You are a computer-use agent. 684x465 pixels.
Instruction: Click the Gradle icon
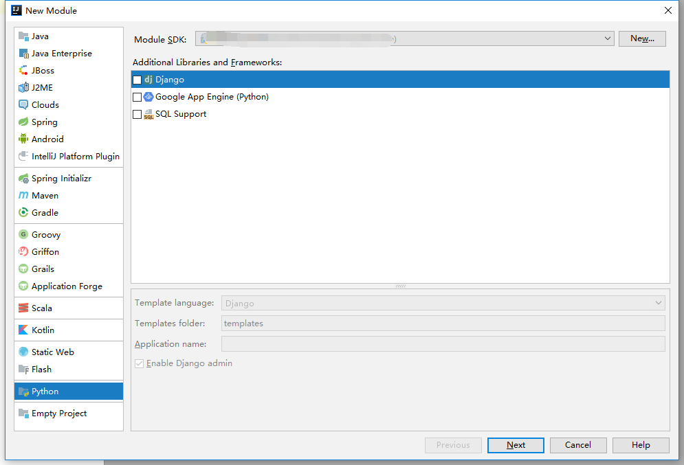[x=23, y=213]
